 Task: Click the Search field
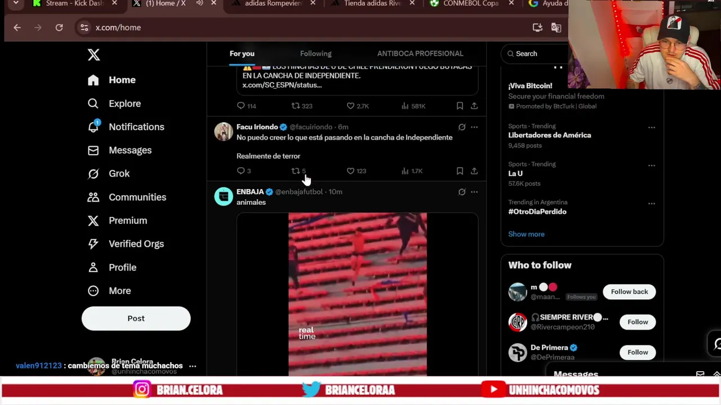pyautogui.click(x=535, y=53)
